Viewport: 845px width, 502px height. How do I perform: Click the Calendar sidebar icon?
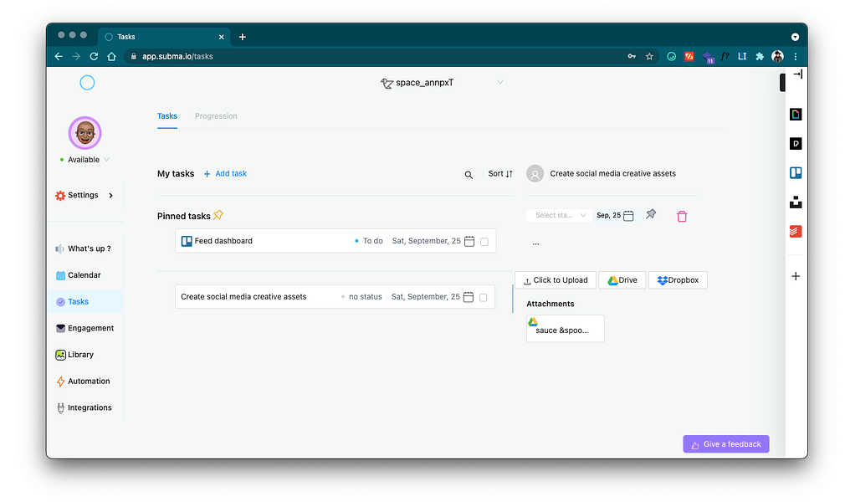tap(60, 275)
